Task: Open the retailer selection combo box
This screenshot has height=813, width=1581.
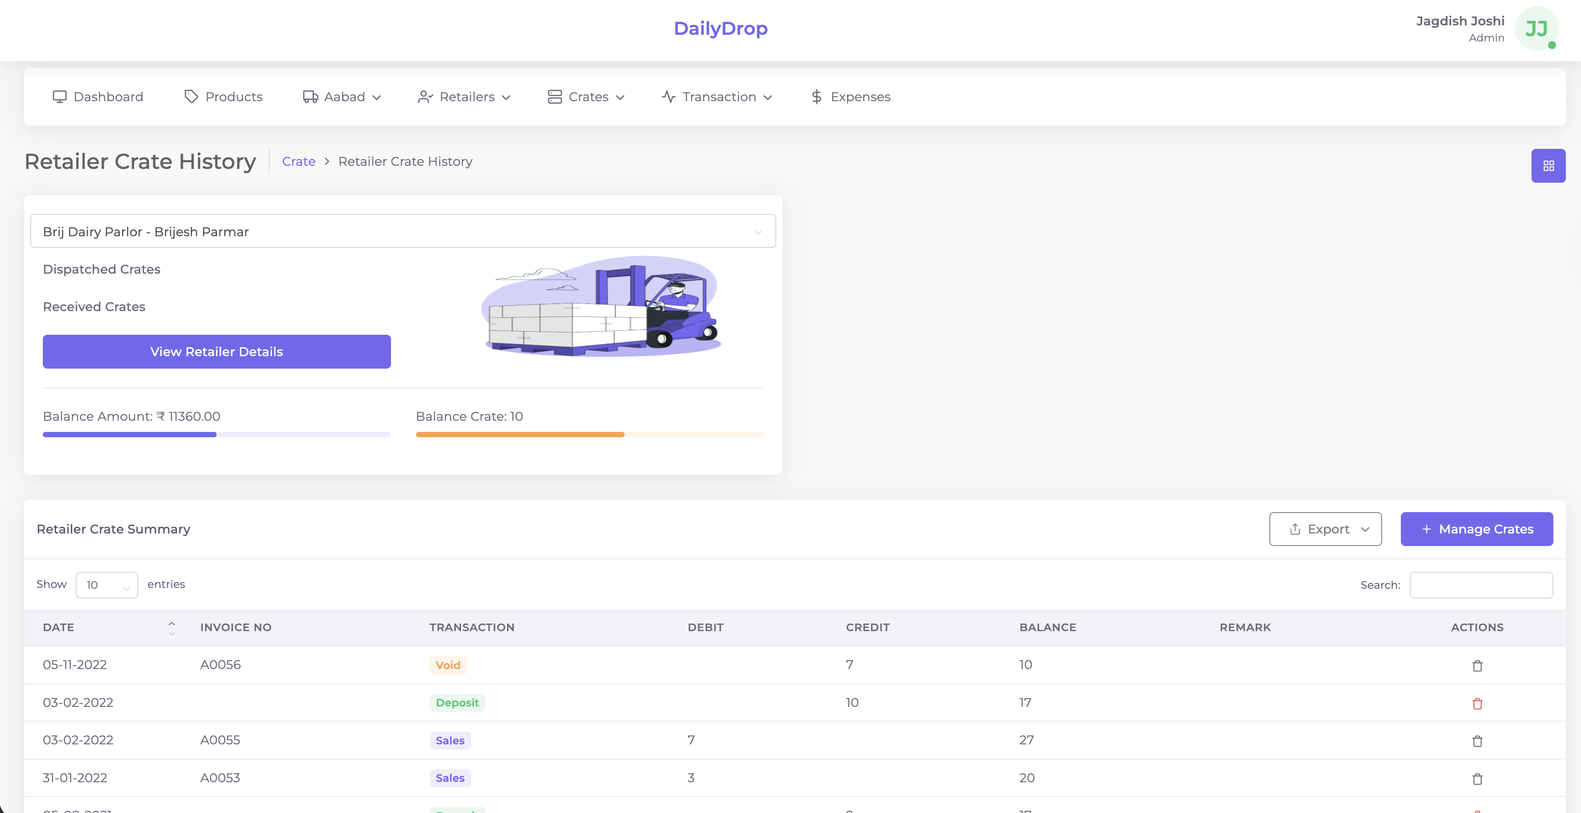Action: tap(403, 231)
